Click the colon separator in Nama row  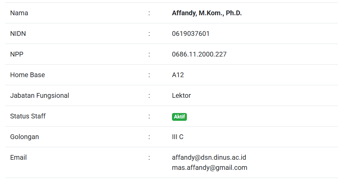tap(149, 13)
